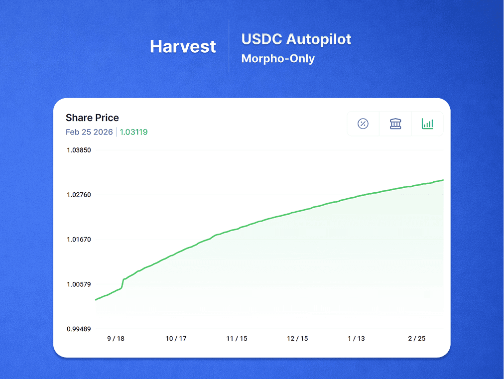Select the 10 / 17 axis label
The height and width of the screenshot is (379, 504).
[x=176, y=338]
